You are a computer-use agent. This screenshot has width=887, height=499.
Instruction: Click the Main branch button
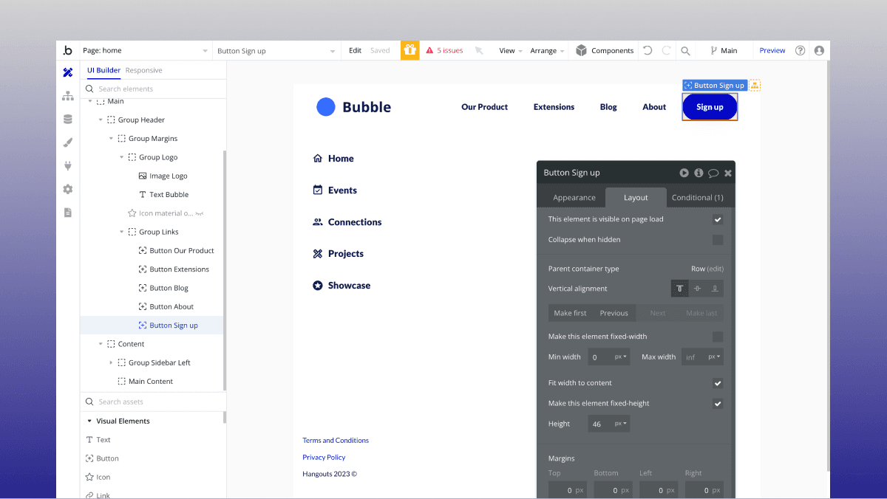(724, 51)
